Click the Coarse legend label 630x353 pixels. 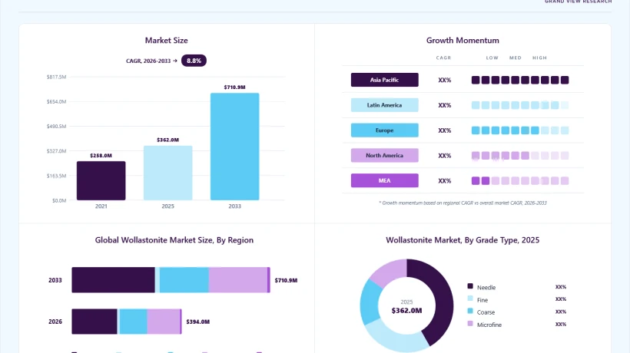click(486, 312)
